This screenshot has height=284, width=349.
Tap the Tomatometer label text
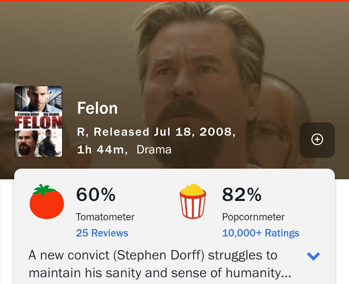point(105,217)
